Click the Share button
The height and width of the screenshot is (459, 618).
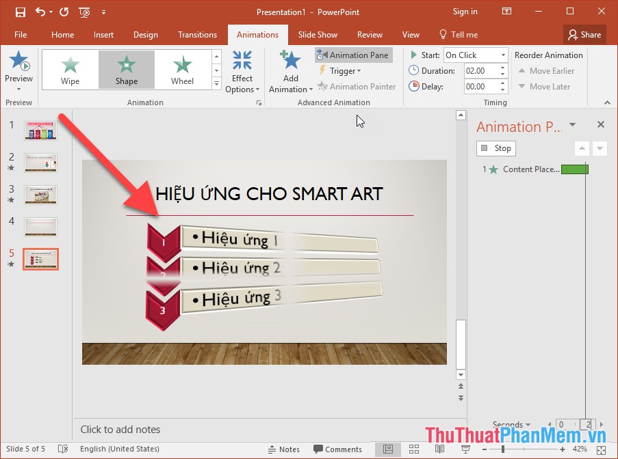click(584, 34)
